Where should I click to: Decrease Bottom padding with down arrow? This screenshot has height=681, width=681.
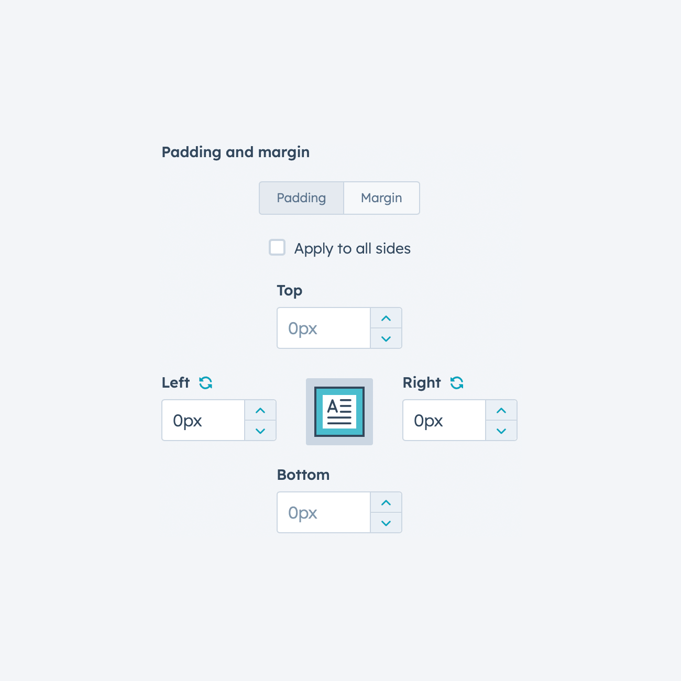(386, 523)
